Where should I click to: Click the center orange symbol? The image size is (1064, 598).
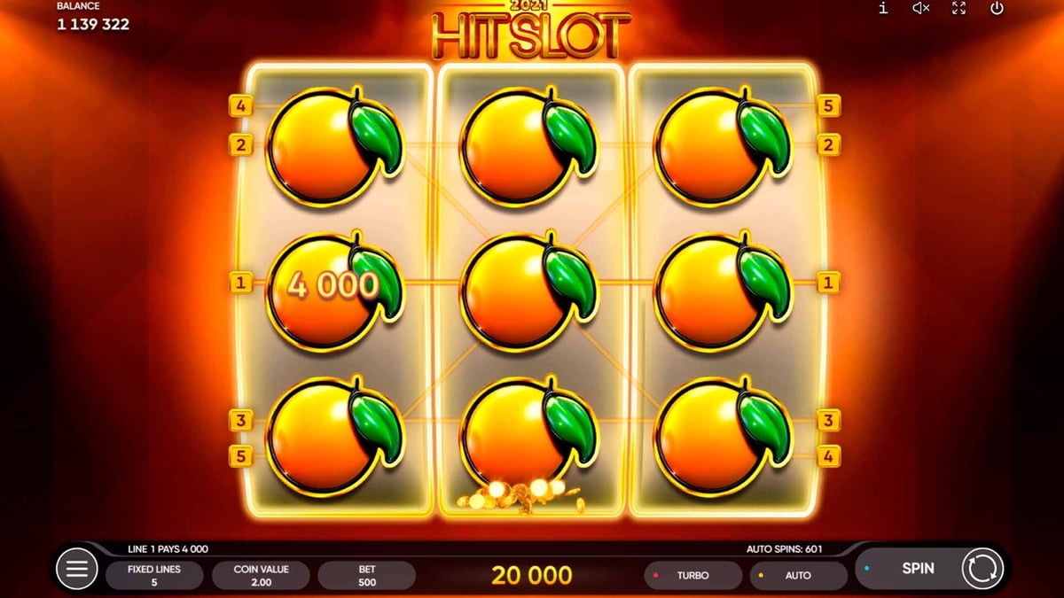[x=529, y=292]
